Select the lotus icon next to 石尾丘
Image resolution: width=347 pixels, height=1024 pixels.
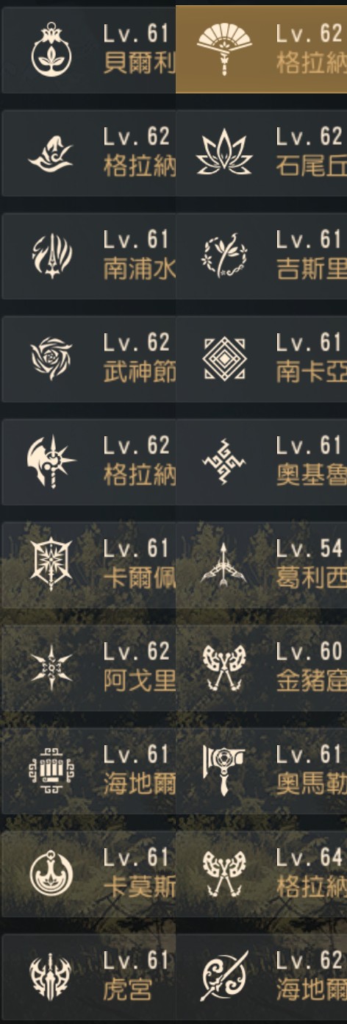point(224,153)
